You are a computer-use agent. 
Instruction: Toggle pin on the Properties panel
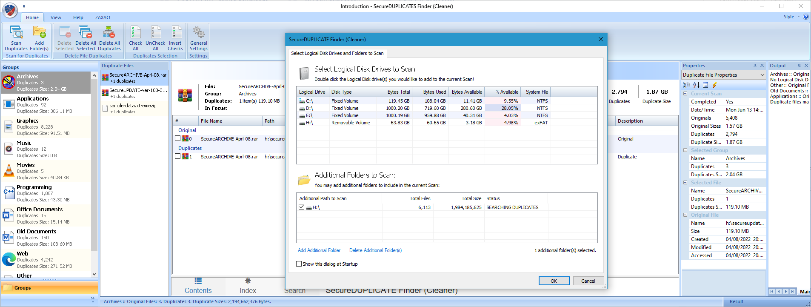[x=755, y=66]
